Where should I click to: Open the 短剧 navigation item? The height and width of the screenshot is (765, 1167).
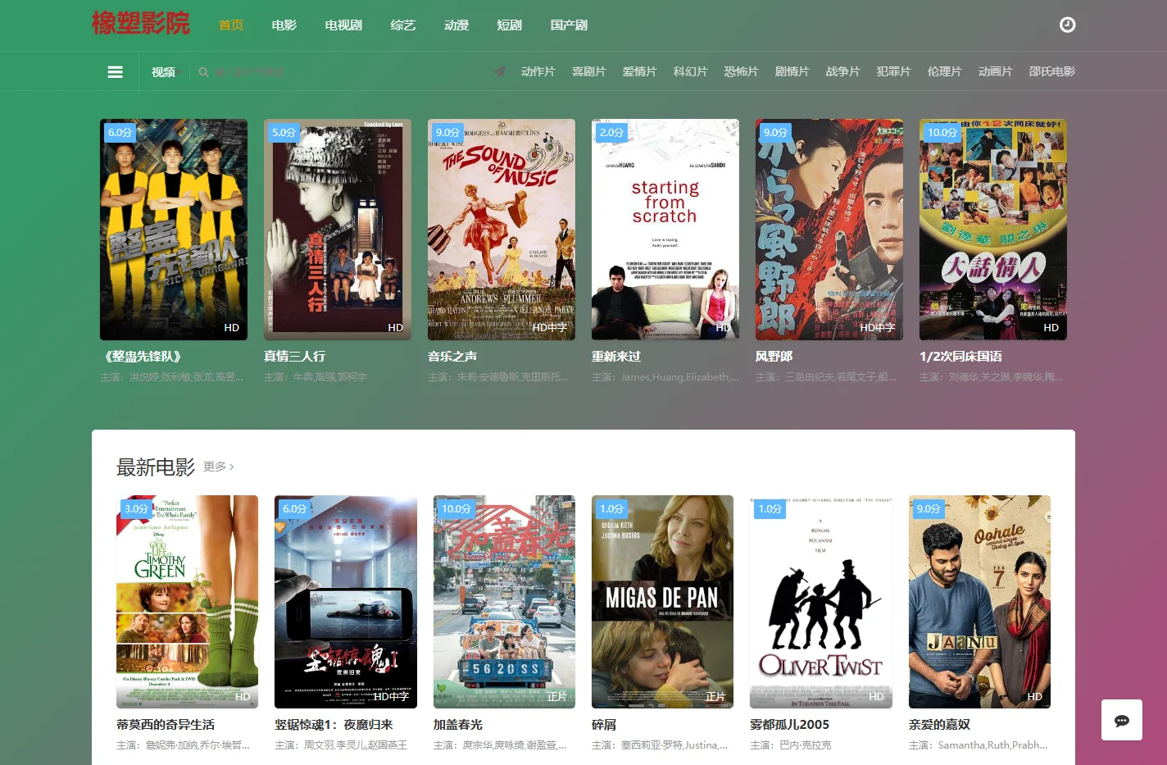coord(510,25)
